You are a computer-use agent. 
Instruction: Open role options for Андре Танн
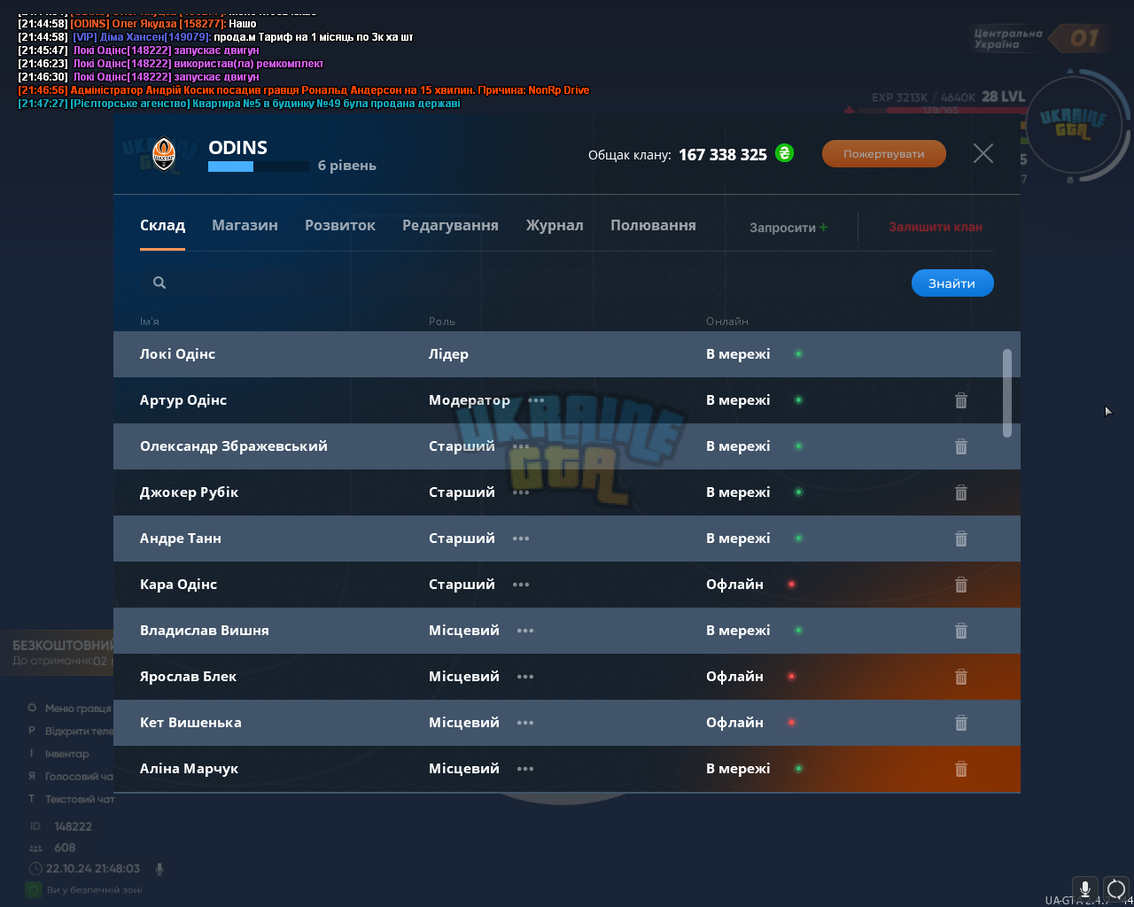click(521, 539)
